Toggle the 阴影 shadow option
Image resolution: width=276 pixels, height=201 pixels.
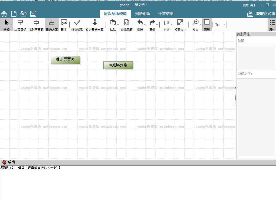click(x=207, y=25)
